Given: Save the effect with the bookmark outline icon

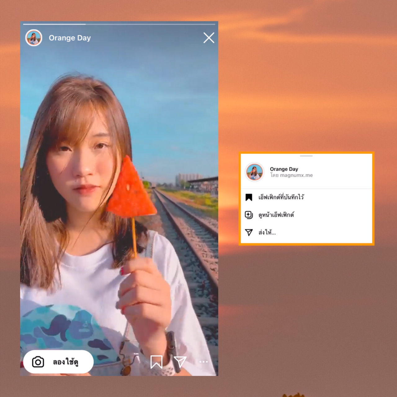Looking at the screenshot, I should pos(156,362).
